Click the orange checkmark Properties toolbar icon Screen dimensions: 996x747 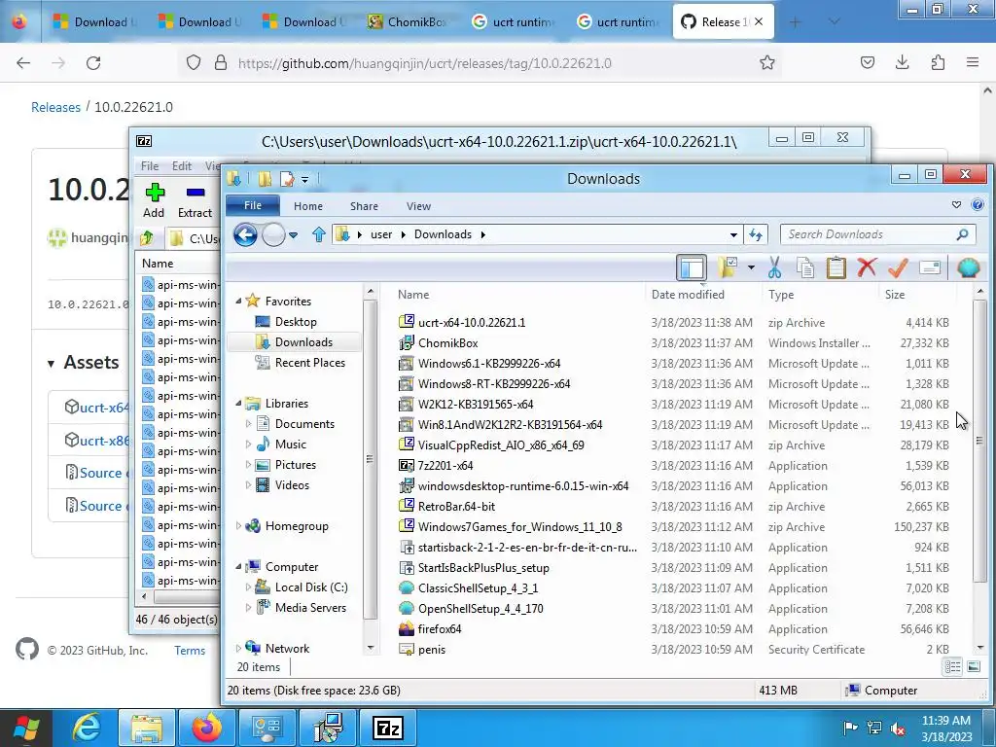(898, 267)
